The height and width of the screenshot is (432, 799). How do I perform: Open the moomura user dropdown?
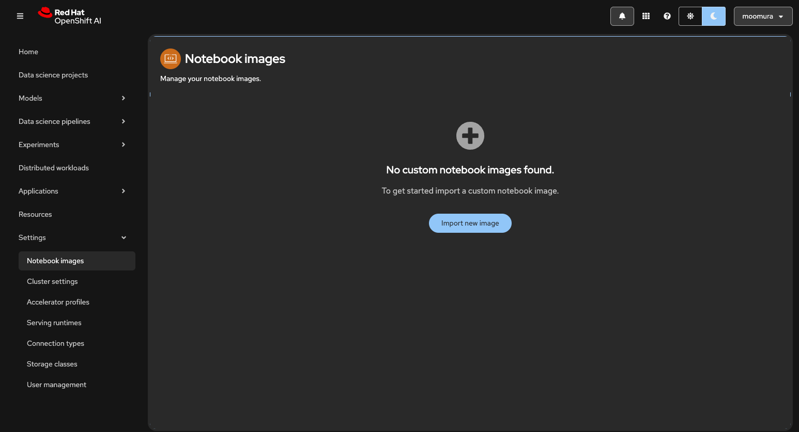click(763, 16)
